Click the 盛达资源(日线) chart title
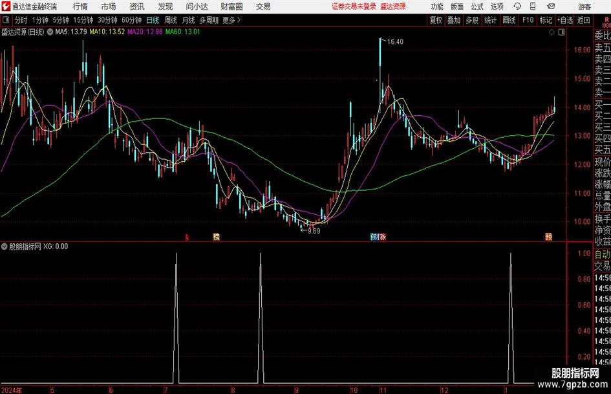 click(x=23, y=32)
